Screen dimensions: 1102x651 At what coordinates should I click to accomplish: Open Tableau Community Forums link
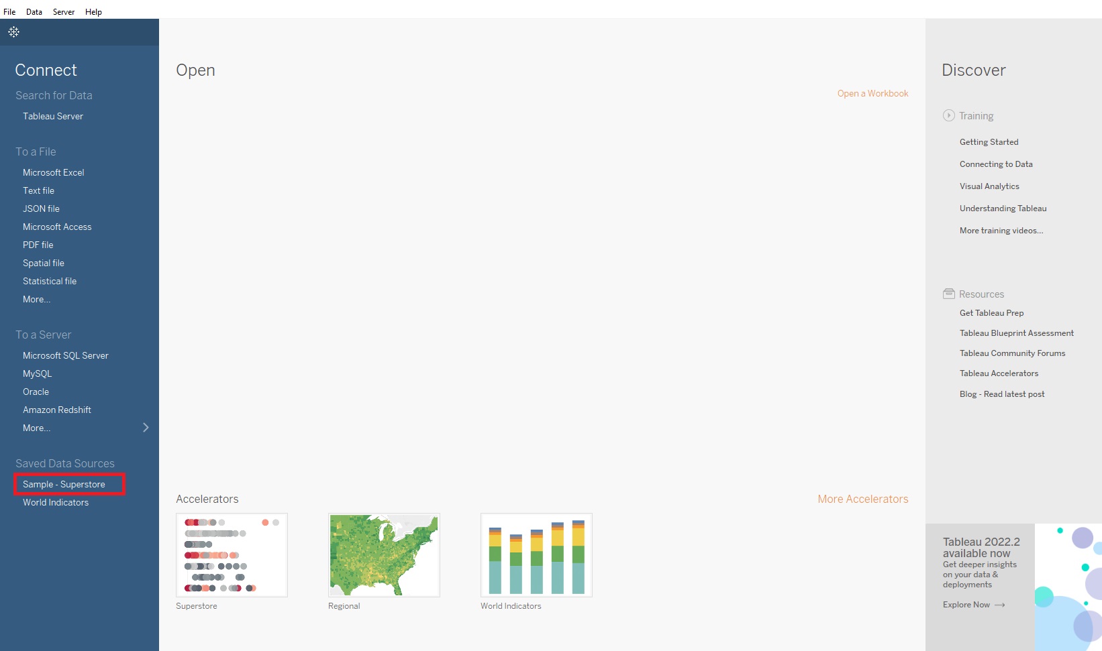(1012, 353)
